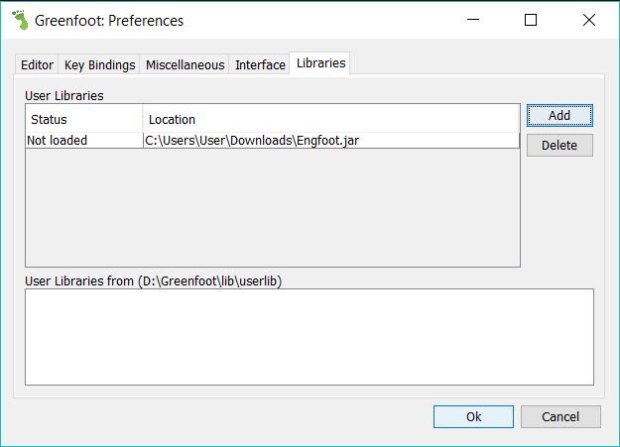The width and height of the screenshot is (620, 447).
Task: Delete the selected library
Action: (559, 145)
